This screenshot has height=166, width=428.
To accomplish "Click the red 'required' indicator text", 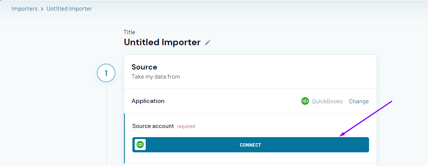I will click(x=186, y=126).
